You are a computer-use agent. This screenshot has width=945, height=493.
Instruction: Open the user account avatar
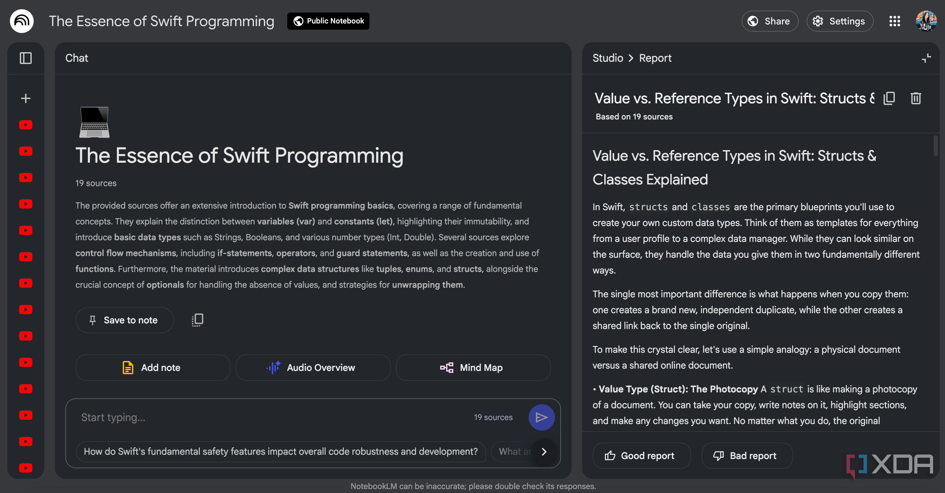[x=926, y=21]
